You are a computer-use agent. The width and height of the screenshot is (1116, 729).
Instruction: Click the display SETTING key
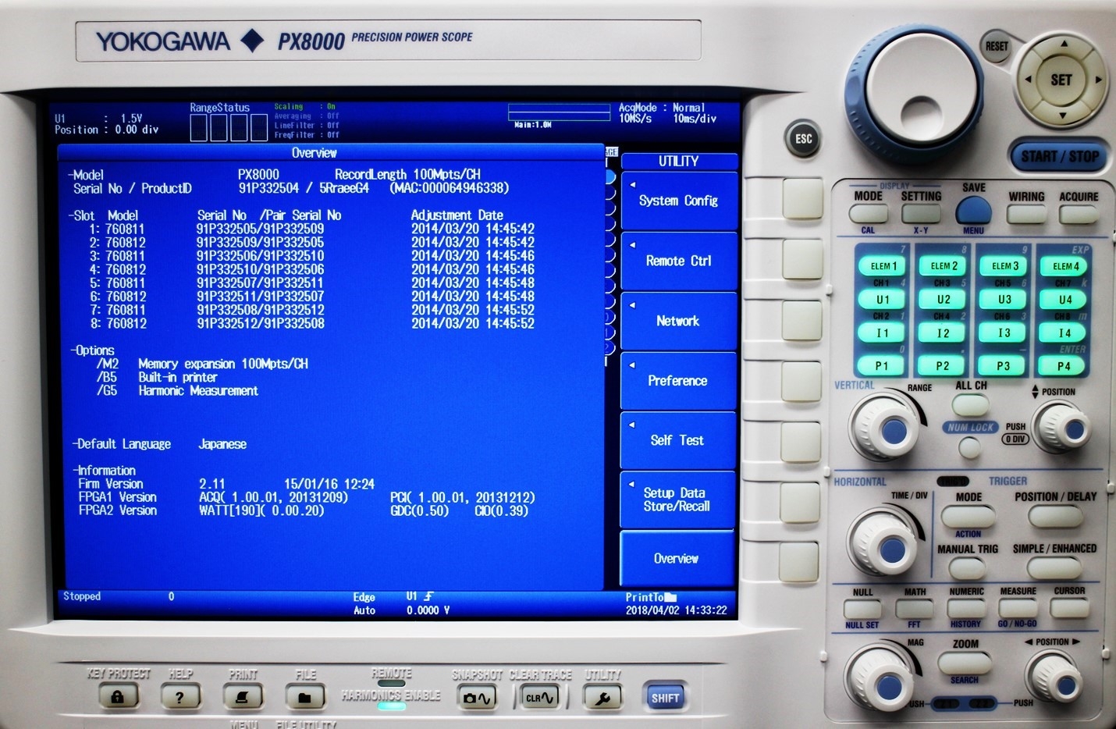[921, 214]
